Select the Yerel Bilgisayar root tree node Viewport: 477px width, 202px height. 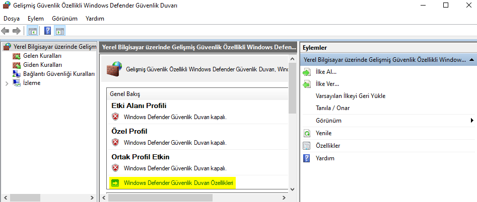[55, 47]
